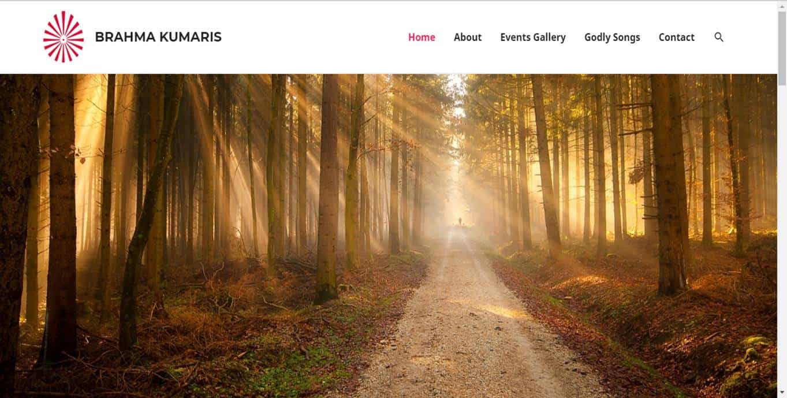Click the red sunburst Brahma Kumaris logo
The height and width of the screenshot is (398, 787).
pos(64,37)
